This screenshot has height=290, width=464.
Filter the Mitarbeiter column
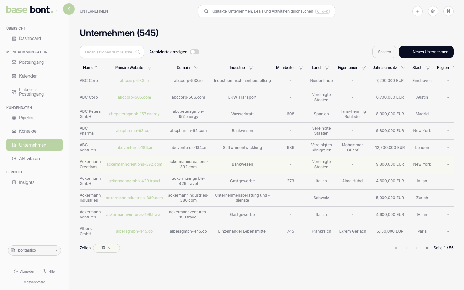tap(301, 68)
